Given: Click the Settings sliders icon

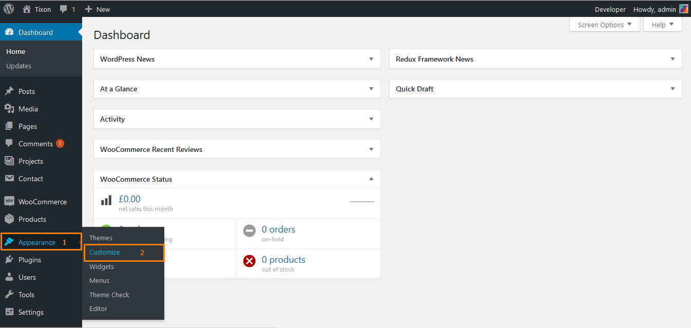Looking at the screenshot, I should tap(9, 312).
